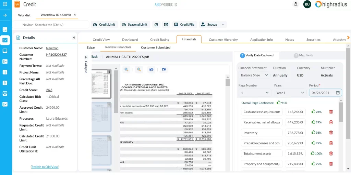Open the Notes tab
Screen dimensions: 351x175
(289, 40)
